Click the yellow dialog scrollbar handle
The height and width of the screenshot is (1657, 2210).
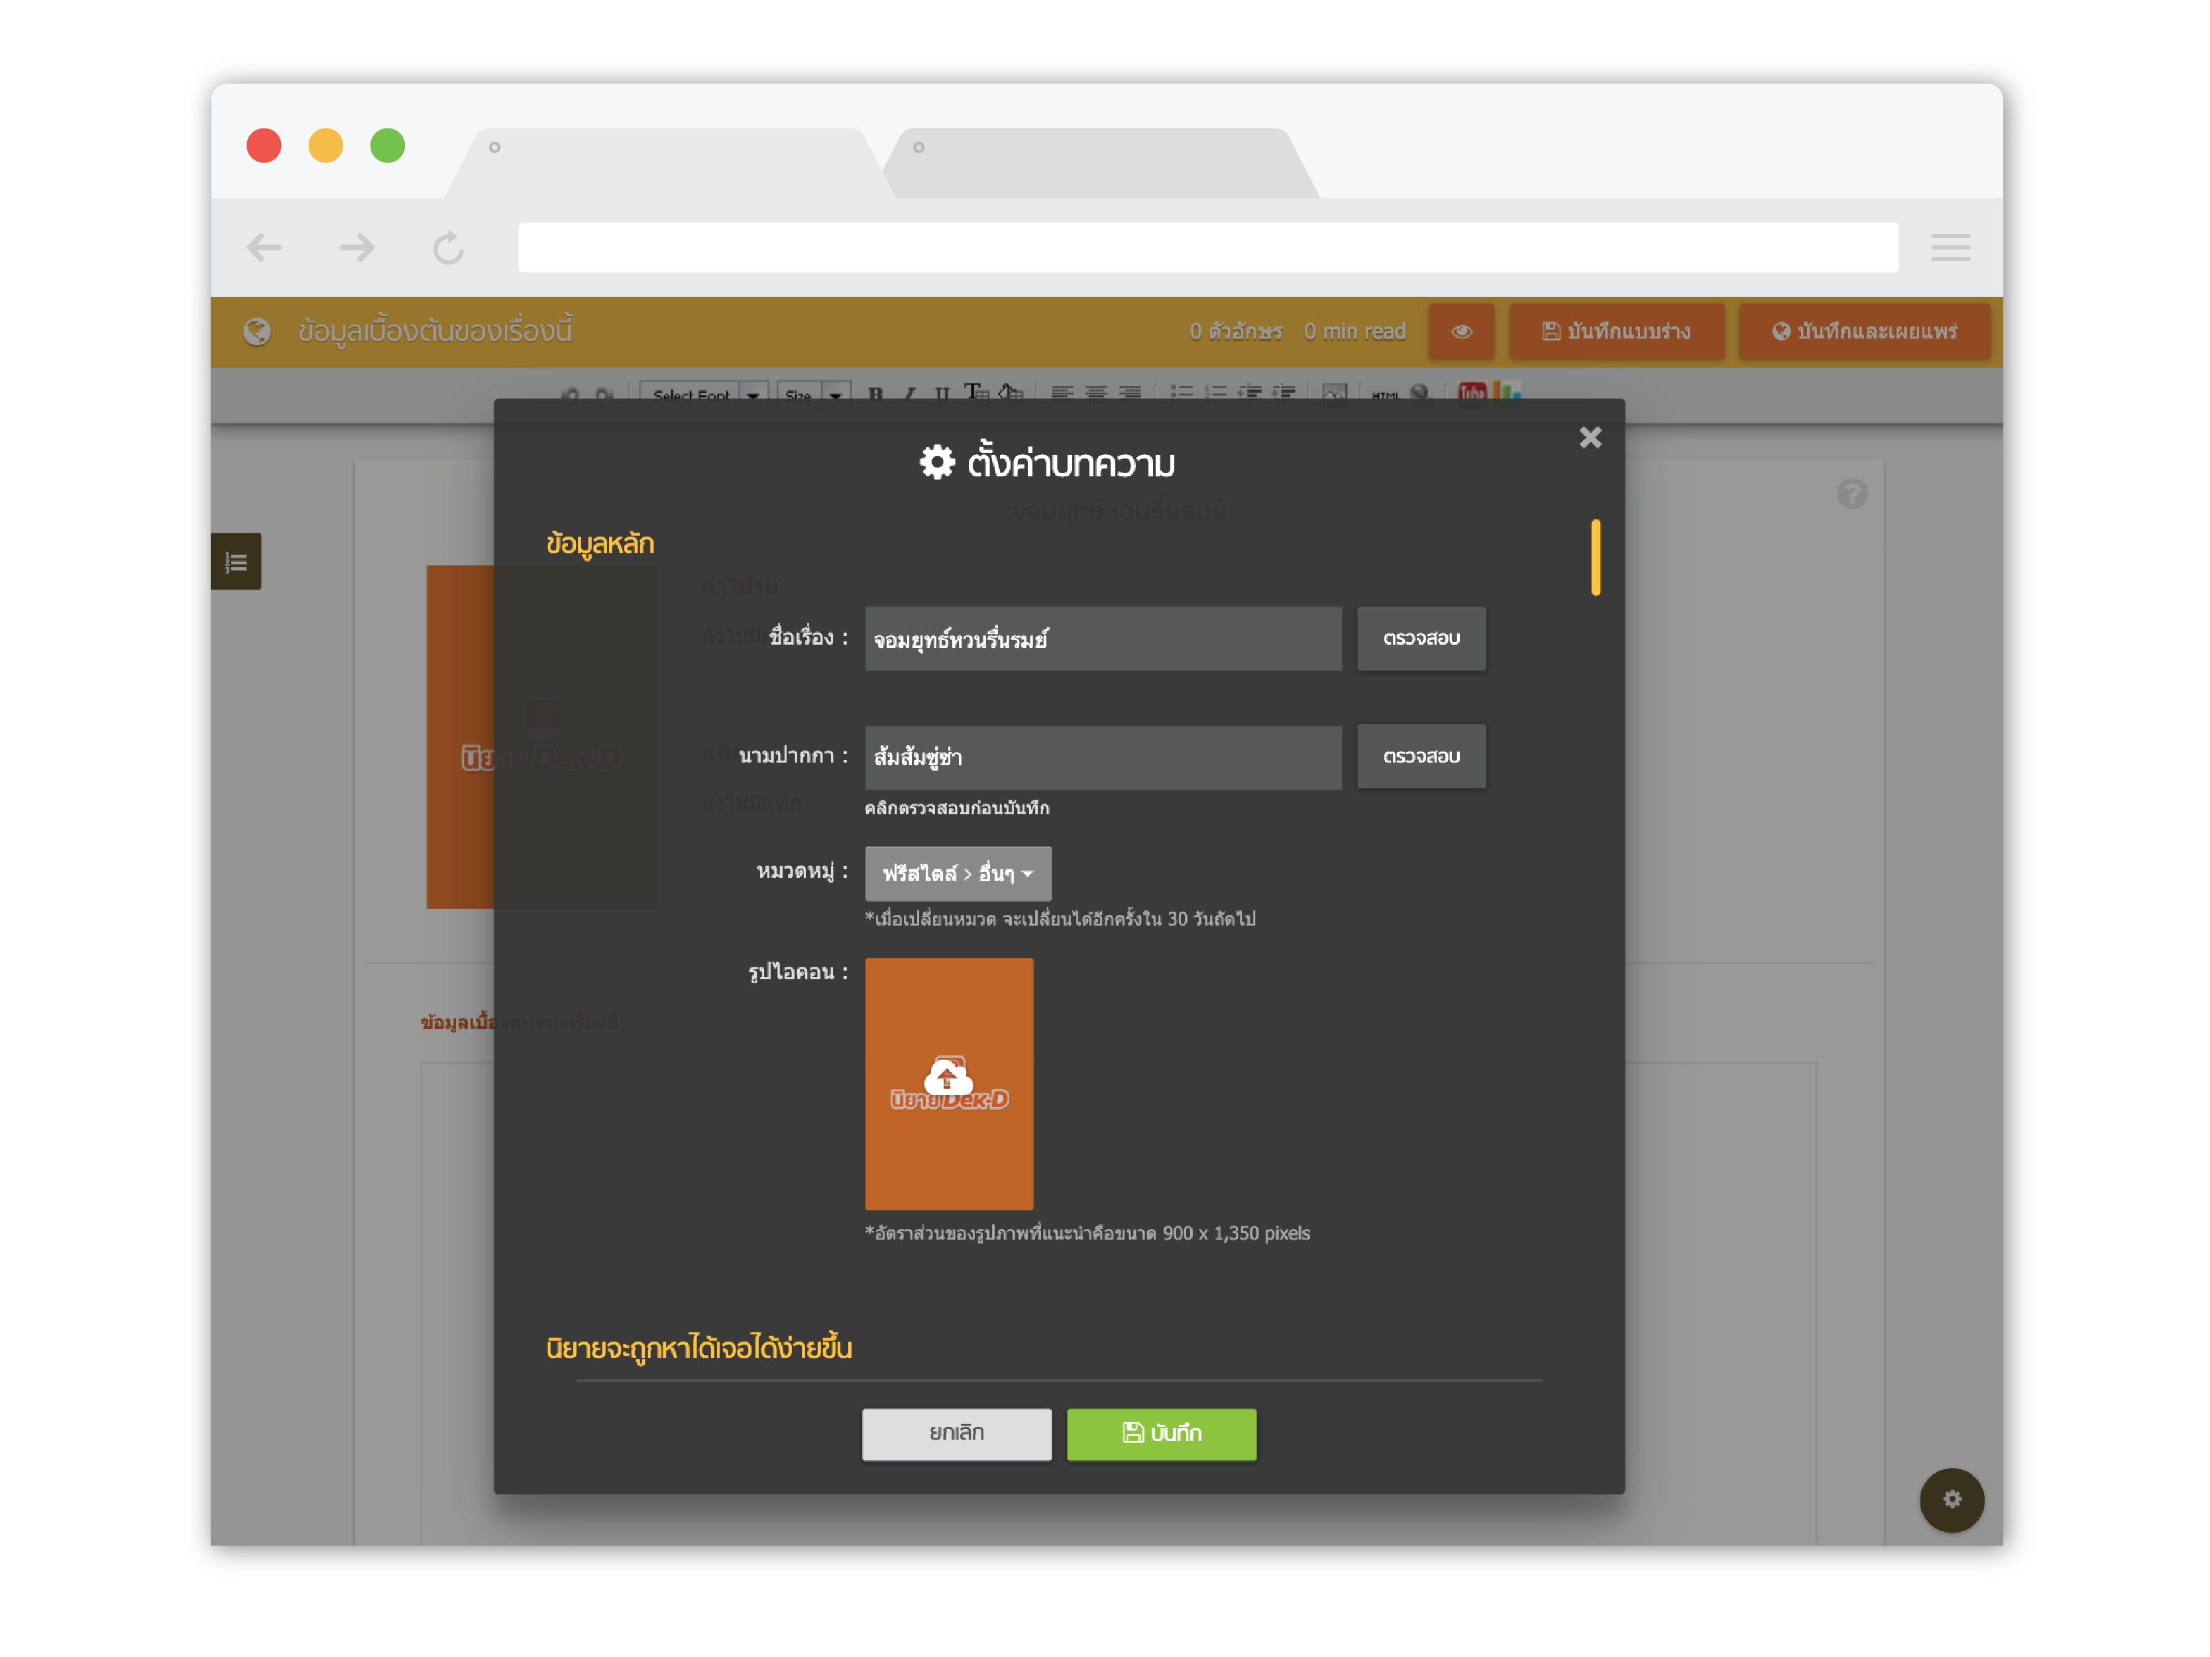click(1596, 557)
